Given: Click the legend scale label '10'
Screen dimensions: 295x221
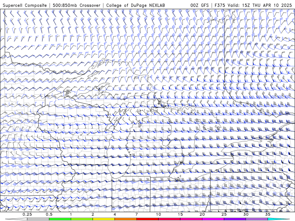Looking at the screenshot, I should [159, 214].
